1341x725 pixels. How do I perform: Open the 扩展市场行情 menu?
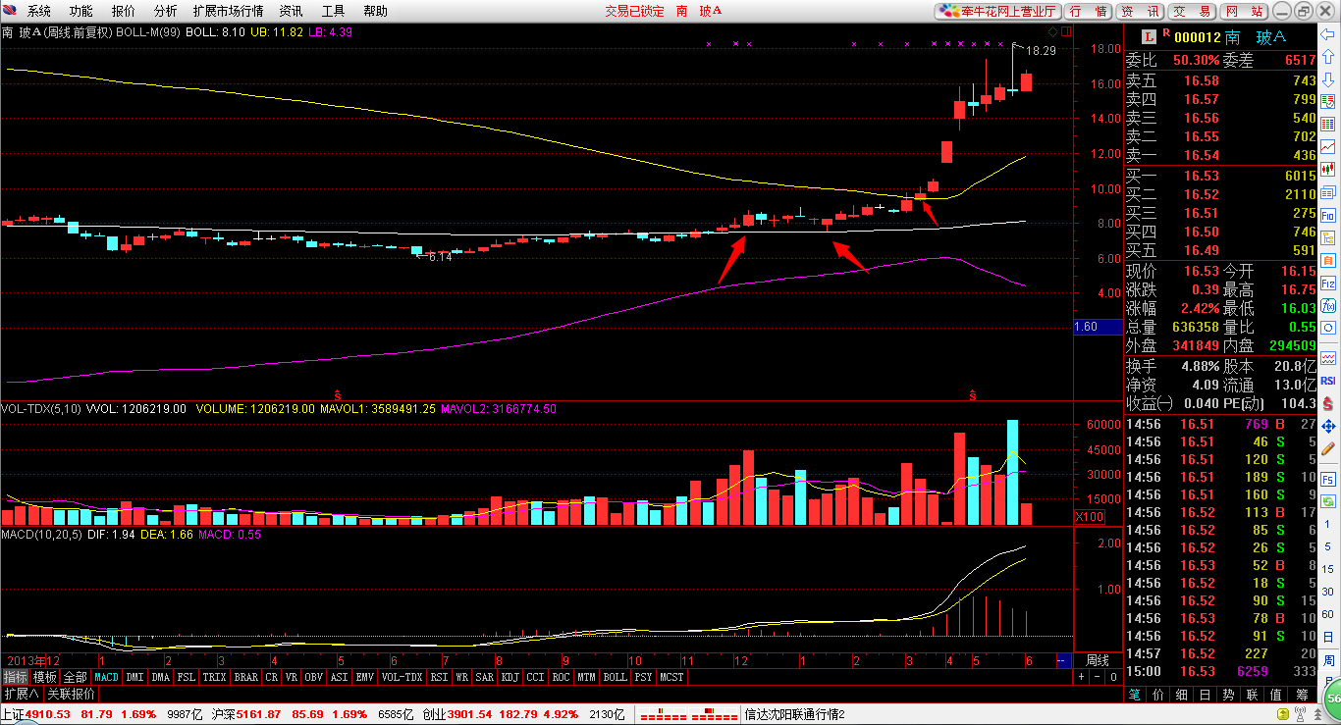click(x=229, y=11)
